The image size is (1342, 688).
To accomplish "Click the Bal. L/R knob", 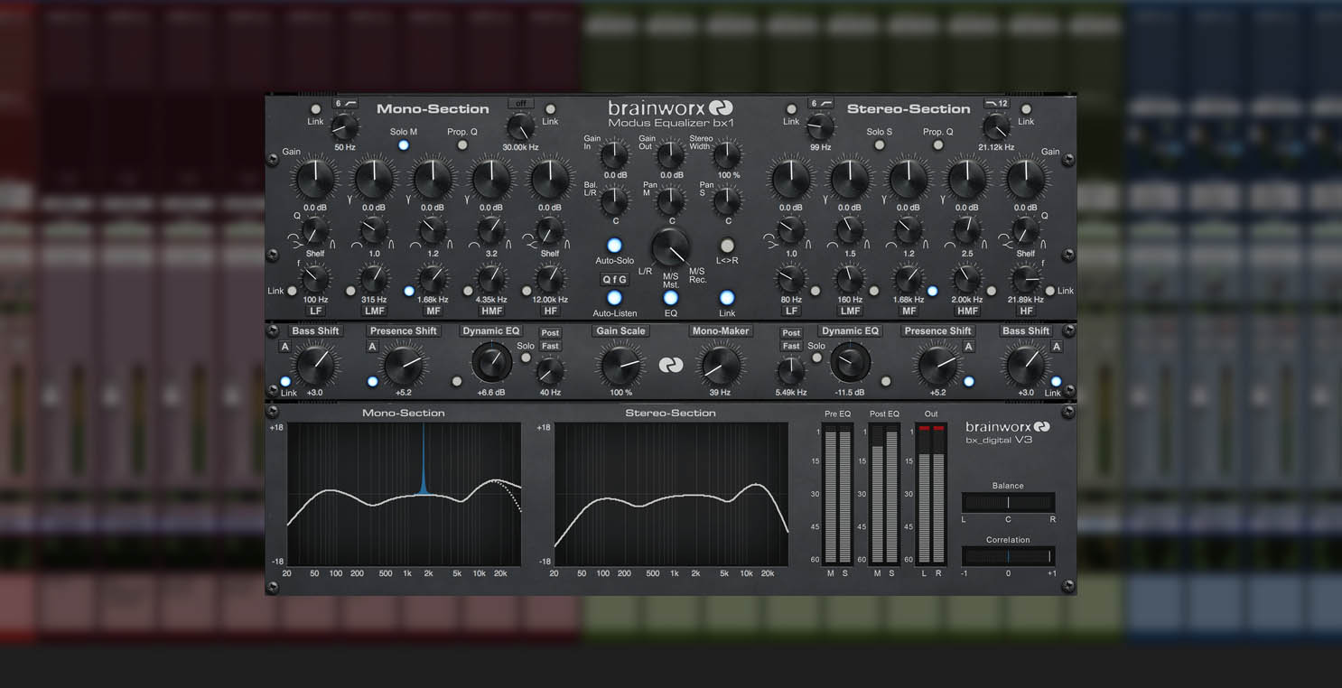I will tap(615, 200).
